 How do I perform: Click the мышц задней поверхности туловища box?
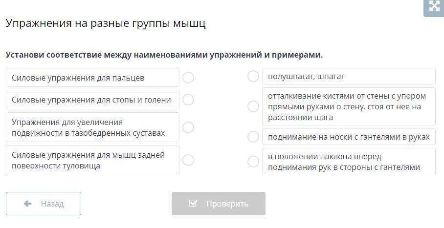pyautogui.click(x=92, y=160)
